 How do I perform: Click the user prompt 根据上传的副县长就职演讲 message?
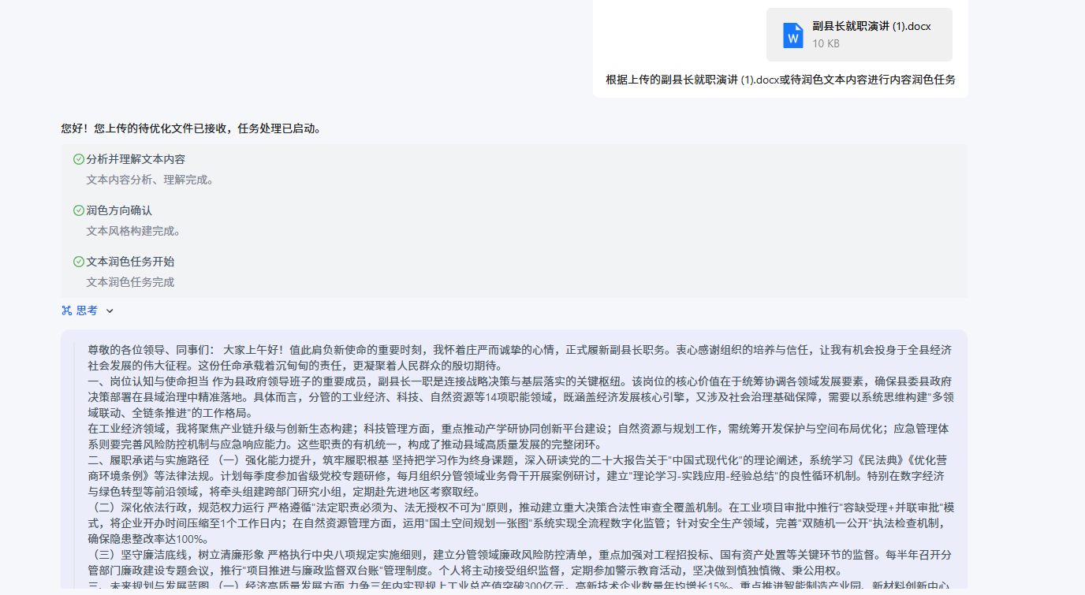point(781,80)
